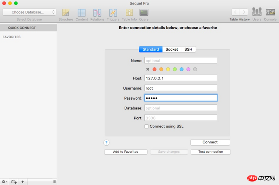Click the Connect button
279x185 pixels.
point(210,142)
